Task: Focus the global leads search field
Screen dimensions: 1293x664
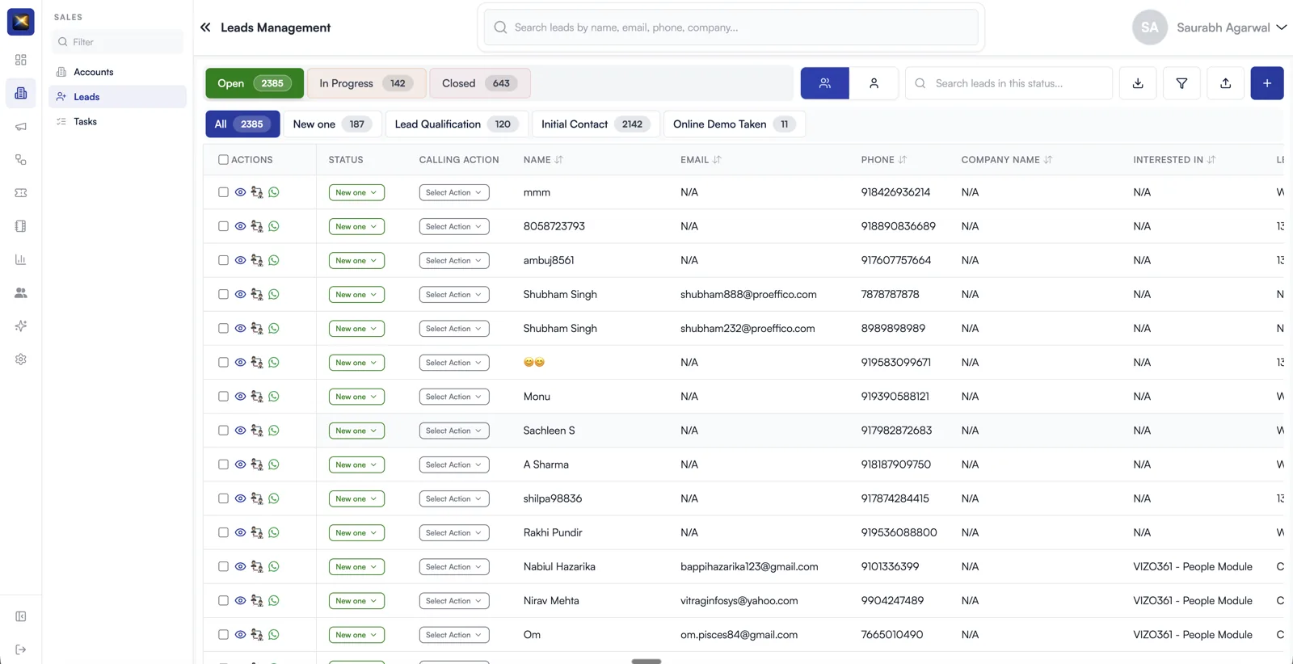Action: tap(731, 27)
